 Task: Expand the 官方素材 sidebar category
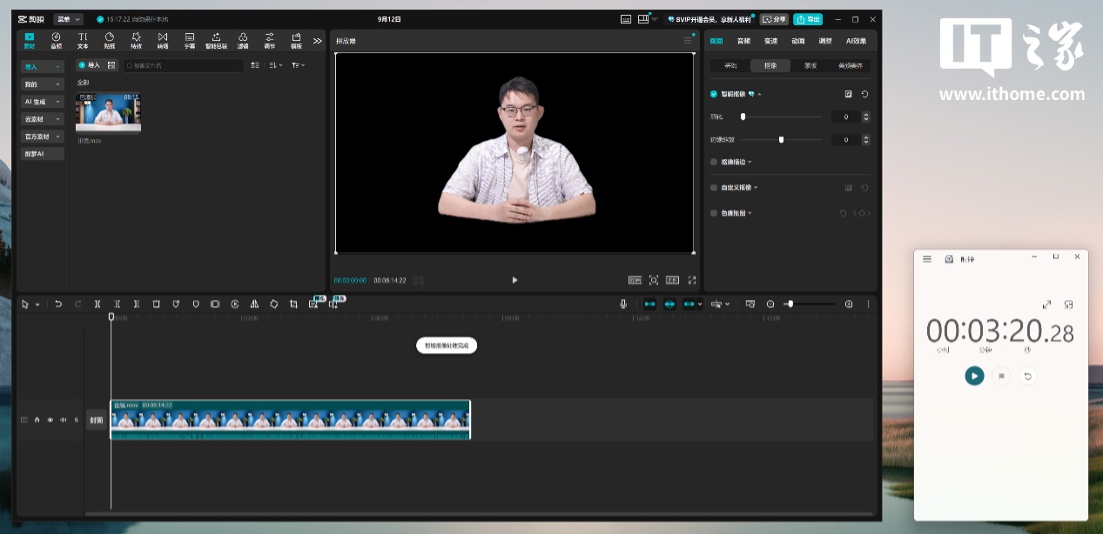click(x=43, y=137)
